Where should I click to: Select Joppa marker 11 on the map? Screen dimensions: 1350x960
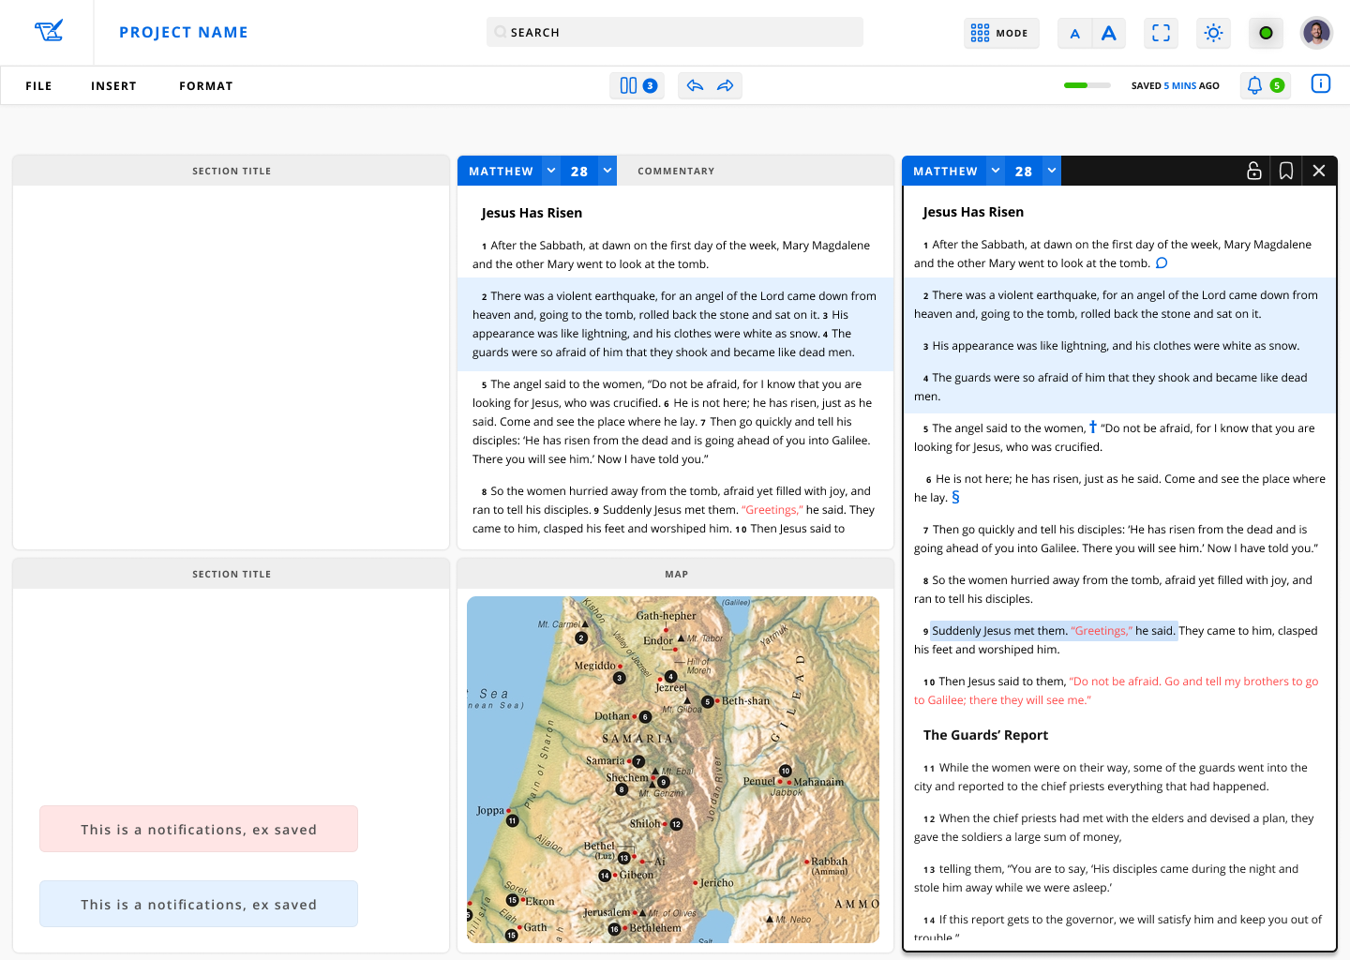pos(512,820)
